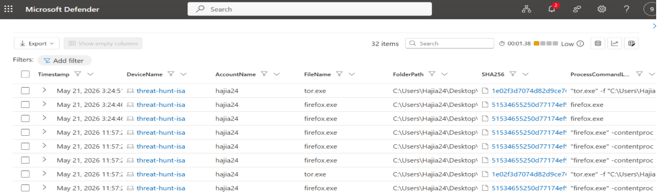Click the query resource usage meter
The height and width of the screenshot is (193, 661).
(x=546, y=44)
